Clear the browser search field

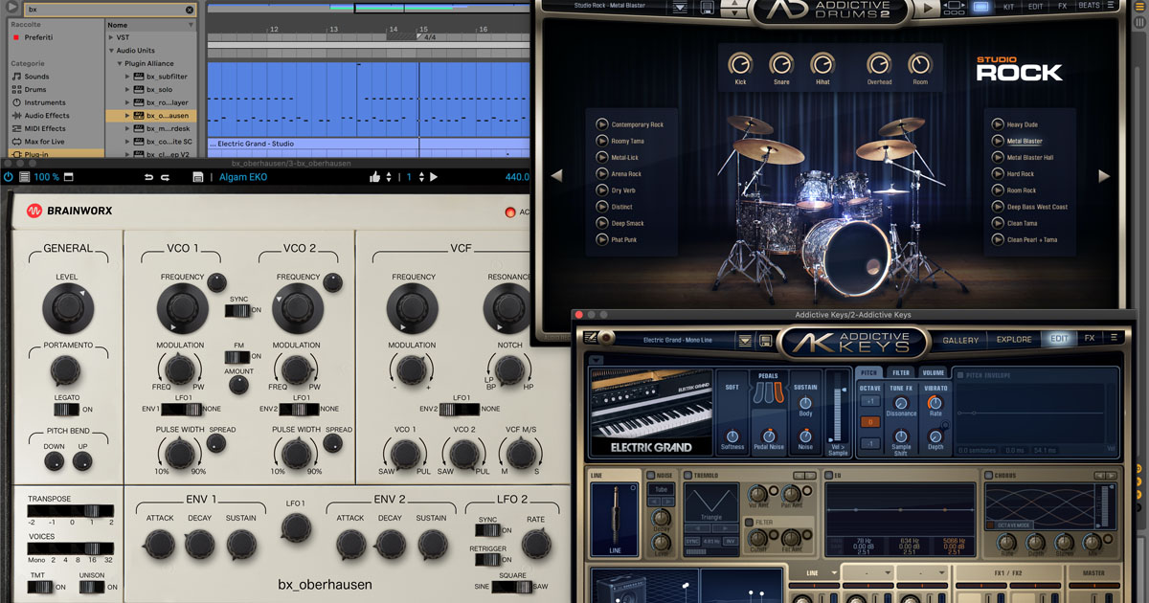(189, 8)
